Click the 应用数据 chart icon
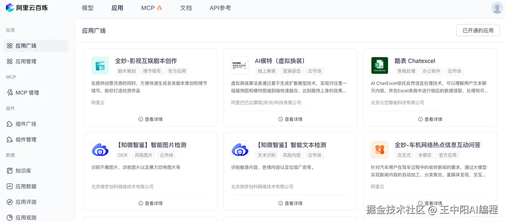505x222 pixels. pyautogui.click(x=10, y=186)
